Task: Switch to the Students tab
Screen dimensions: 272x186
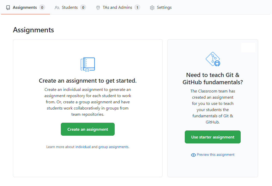Action: click(x=70, y=7)
